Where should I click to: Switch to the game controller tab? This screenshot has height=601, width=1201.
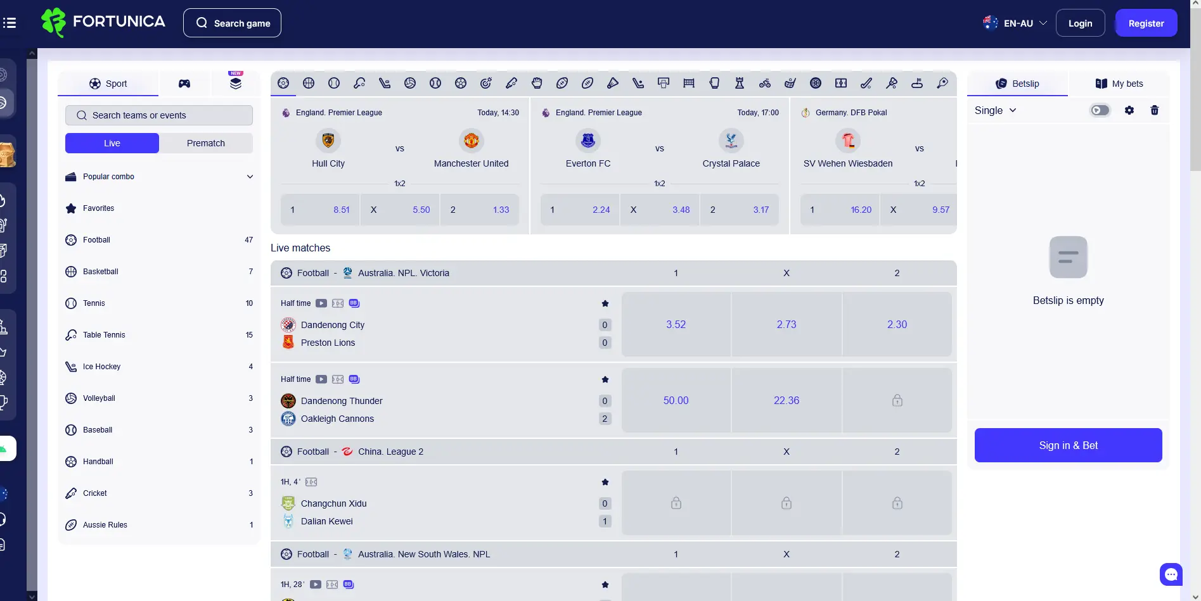point(184,84)
